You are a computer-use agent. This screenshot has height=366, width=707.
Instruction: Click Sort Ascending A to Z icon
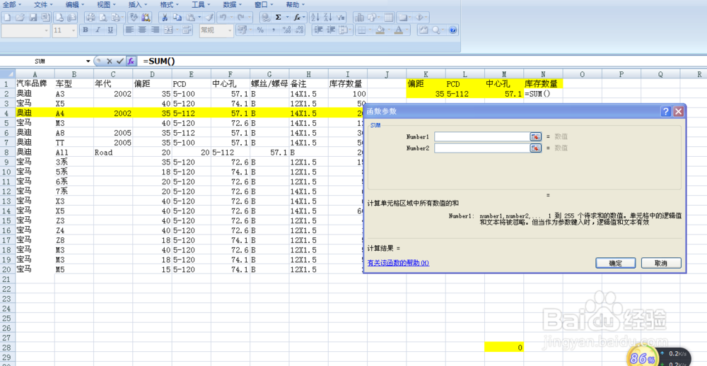coord(315,18)
